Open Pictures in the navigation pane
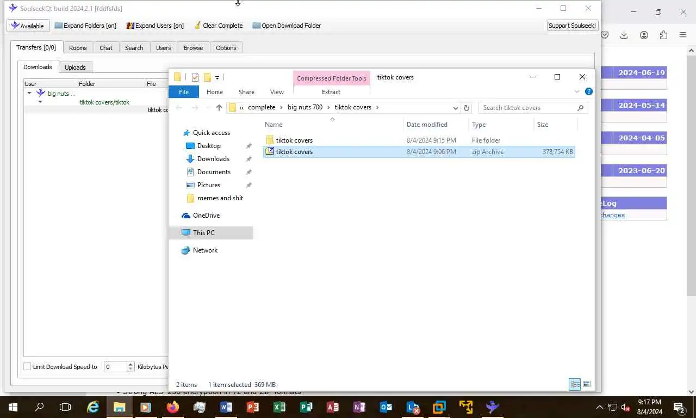This screenshot has width=696, height=418. point(209,185)
